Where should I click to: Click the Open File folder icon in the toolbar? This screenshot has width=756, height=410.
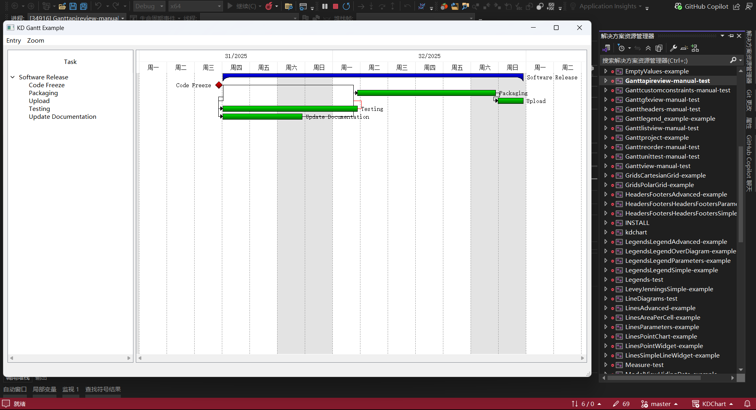[x=62, y=6]
